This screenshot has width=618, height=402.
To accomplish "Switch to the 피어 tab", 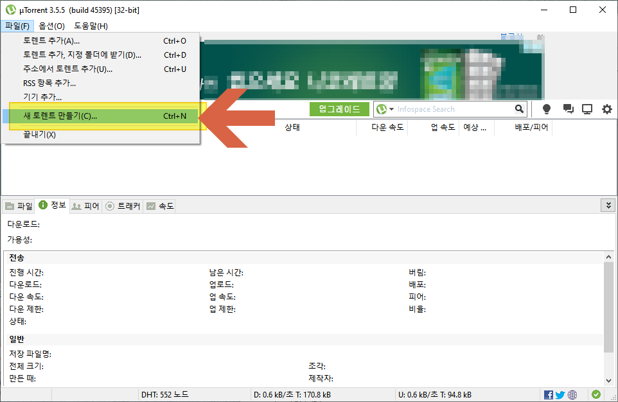I will coord(86,206).
